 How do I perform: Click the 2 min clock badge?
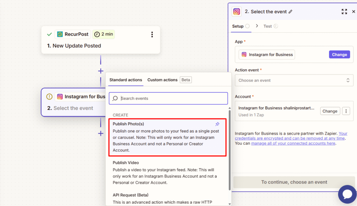pos(104,34)
